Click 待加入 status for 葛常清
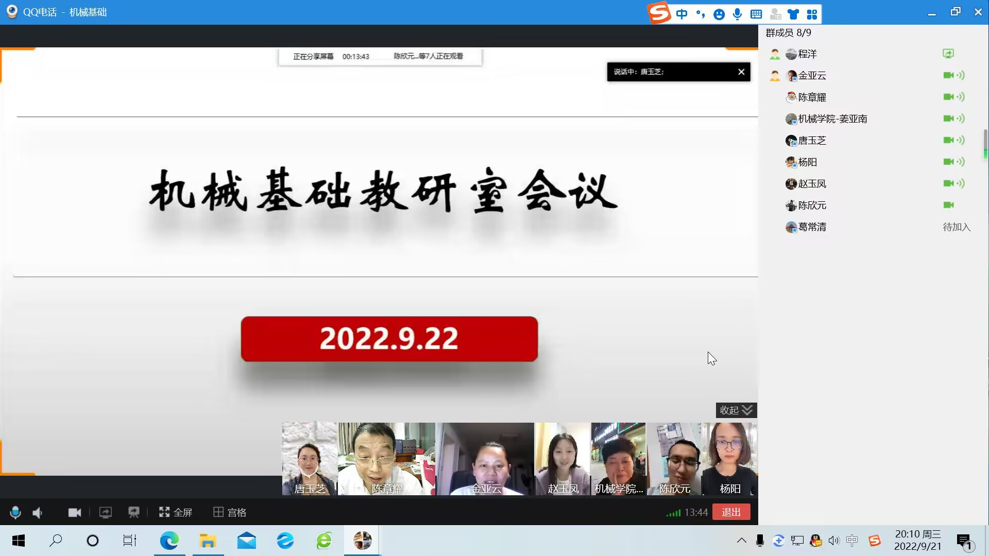The image size is (989, 556). tap(957, 227)
